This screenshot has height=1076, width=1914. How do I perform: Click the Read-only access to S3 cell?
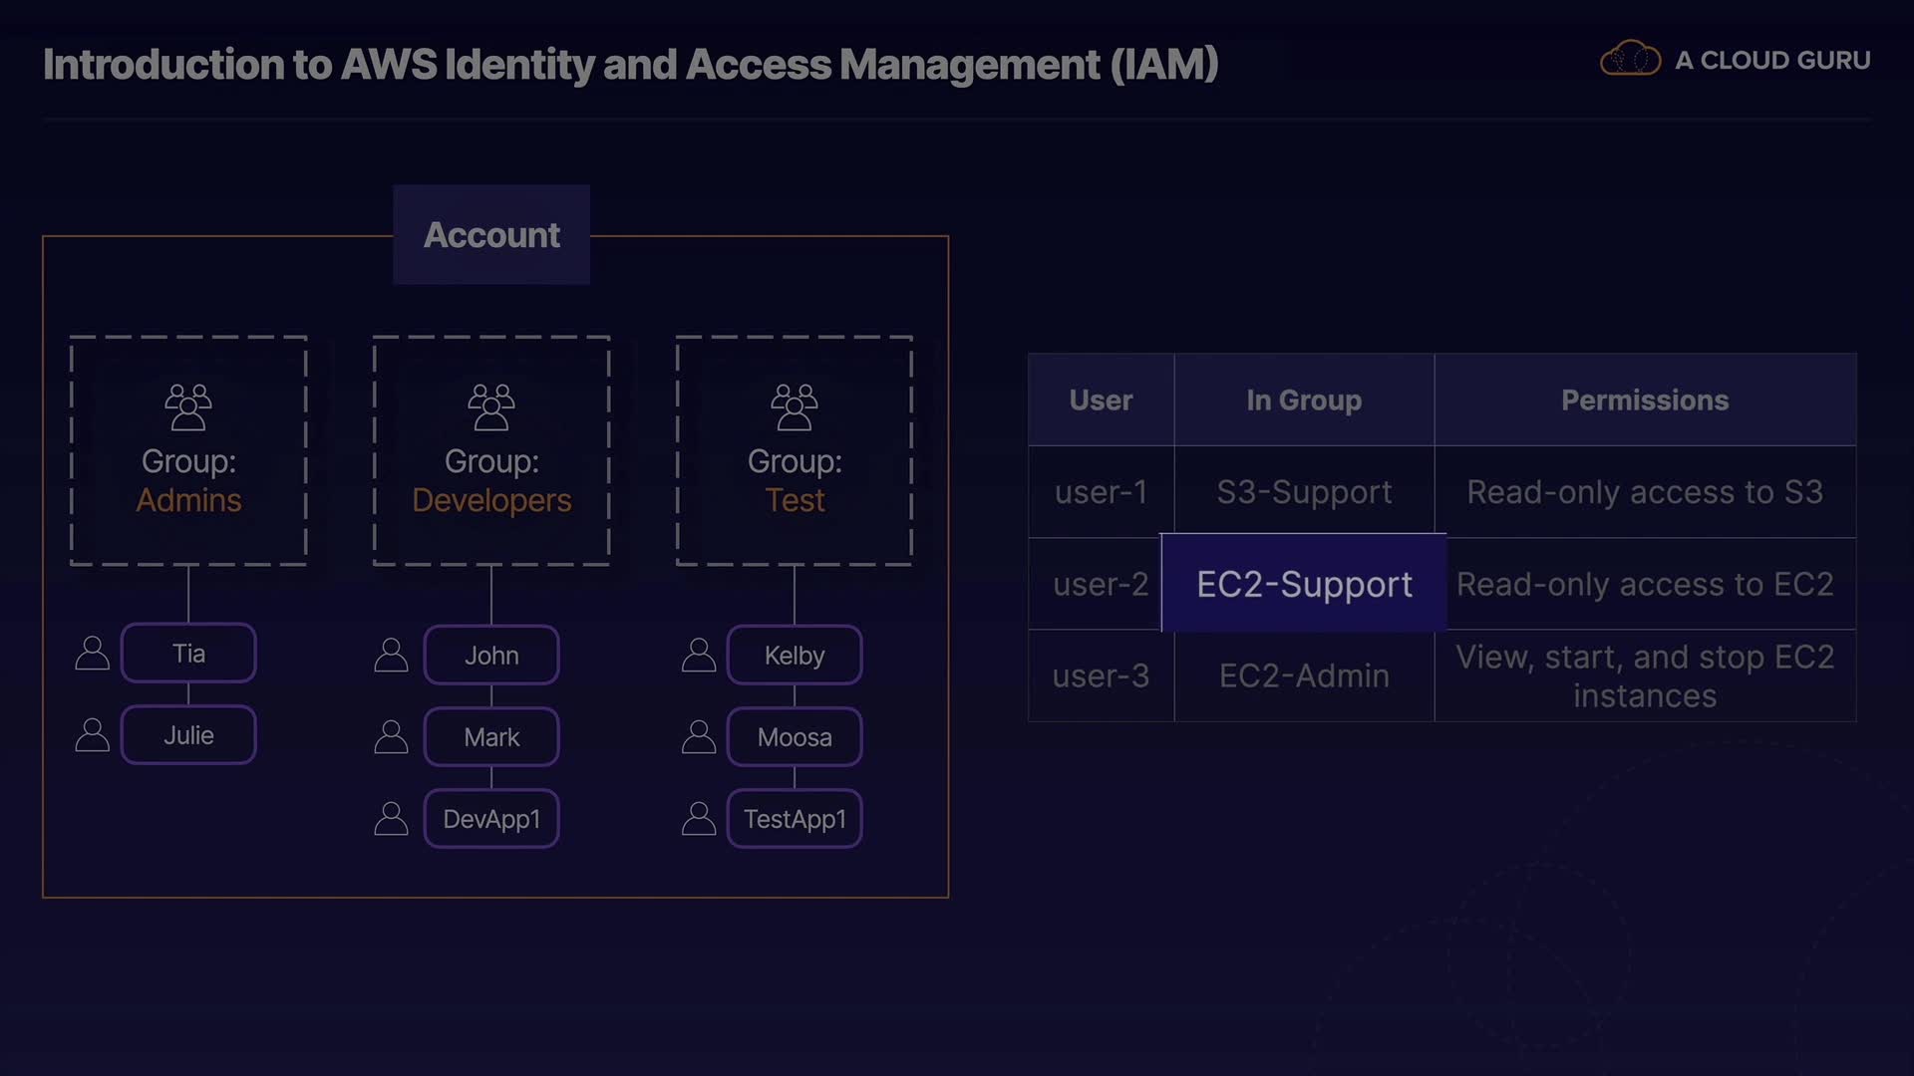1645,492
